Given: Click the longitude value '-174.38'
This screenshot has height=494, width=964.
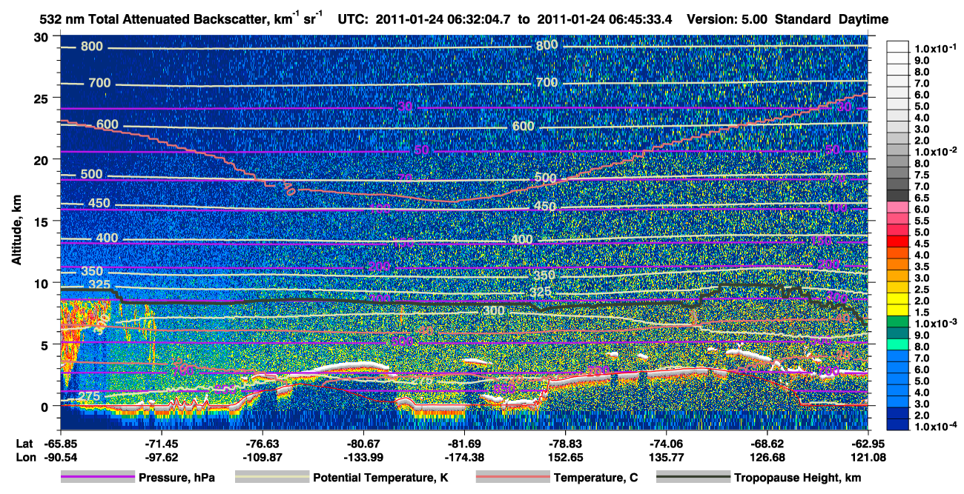Looking at the screenshot, I should [x=465, y=457].
